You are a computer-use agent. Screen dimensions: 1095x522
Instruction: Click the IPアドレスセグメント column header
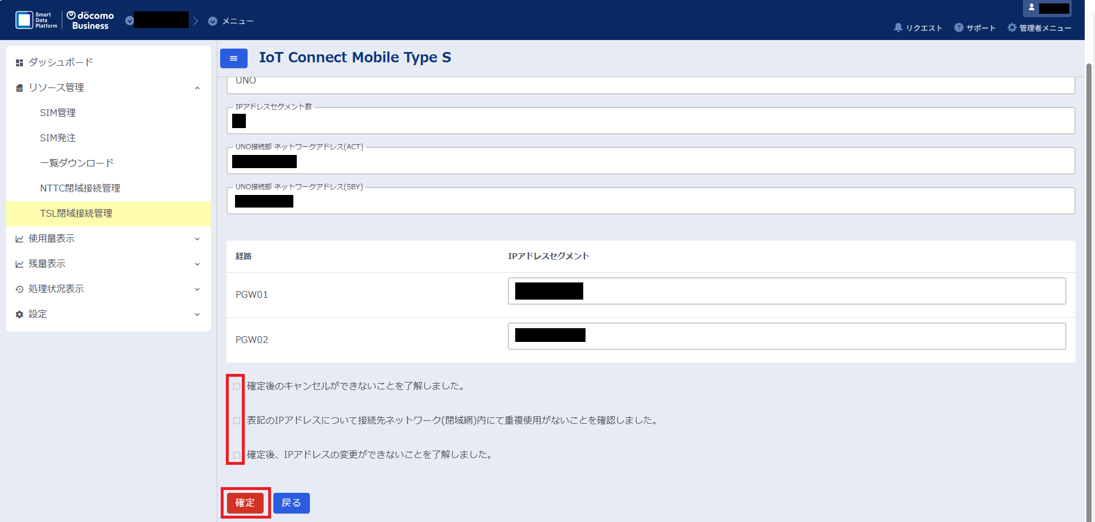548,256
